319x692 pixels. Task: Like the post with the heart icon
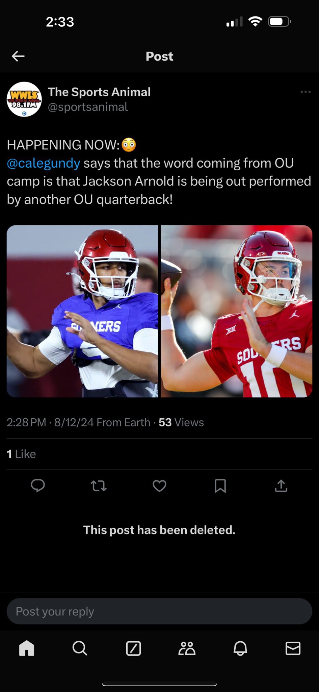click(159, 486)
